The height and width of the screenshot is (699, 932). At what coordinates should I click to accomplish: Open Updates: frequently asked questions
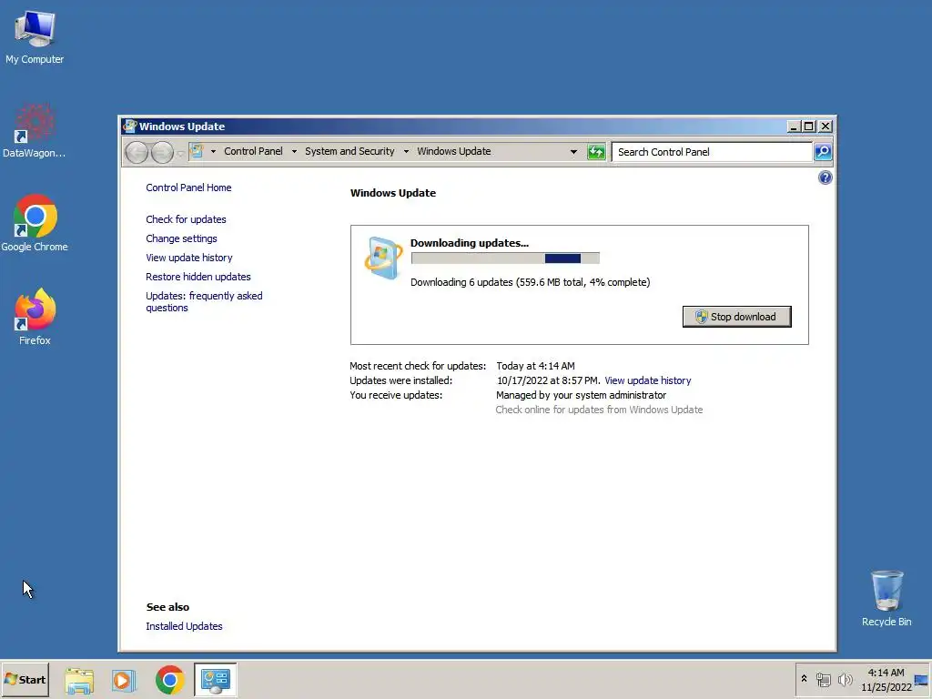point(204,301)
